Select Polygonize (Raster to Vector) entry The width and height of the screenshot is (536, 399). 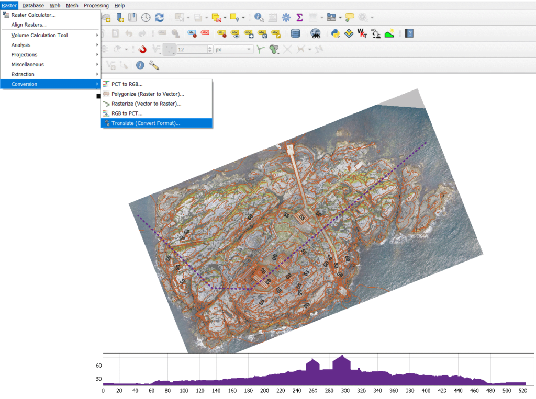point(148,94)
